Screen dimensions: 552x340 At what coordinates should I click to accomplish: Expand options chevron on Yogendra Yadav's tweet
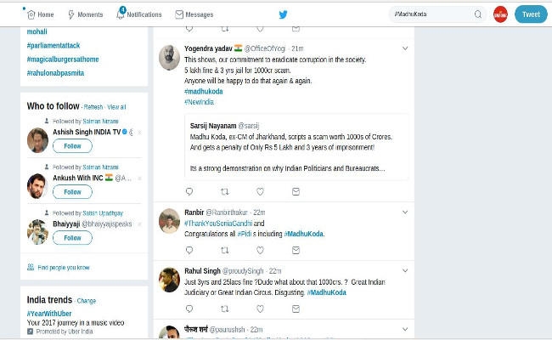(x=405, y=48)
